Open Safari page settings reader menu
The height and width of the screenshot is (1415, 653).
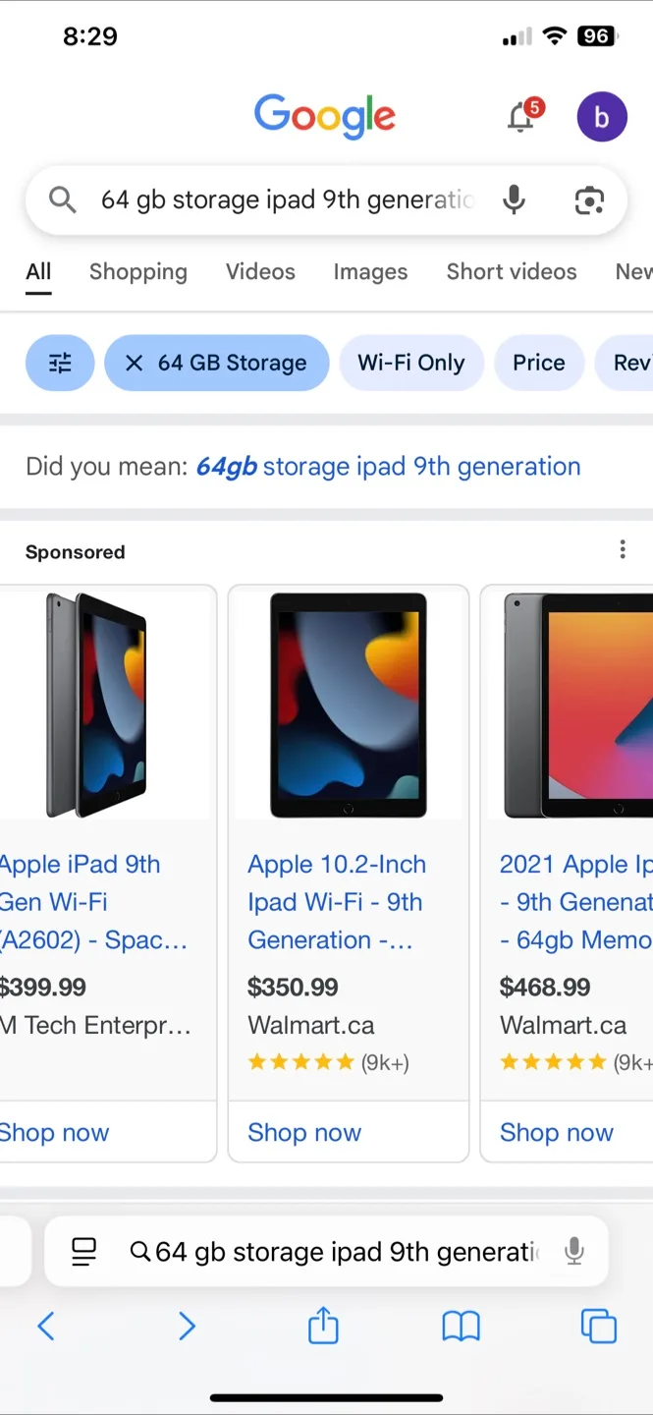84,1251
